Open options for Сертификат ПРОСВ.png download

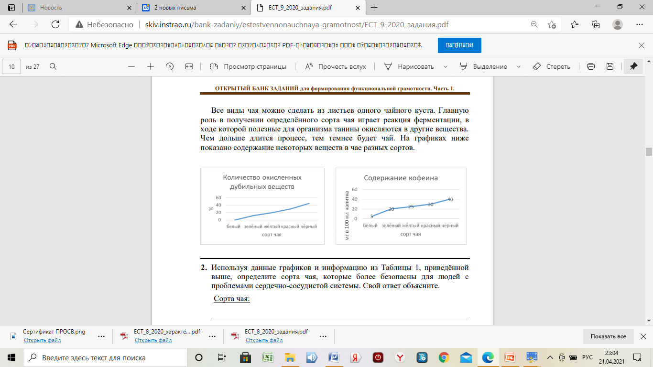tap(101, 336)
